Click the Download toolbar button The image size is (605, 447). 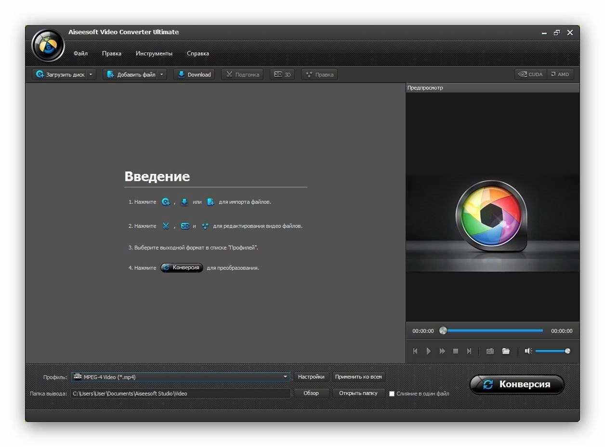(194, 75)
